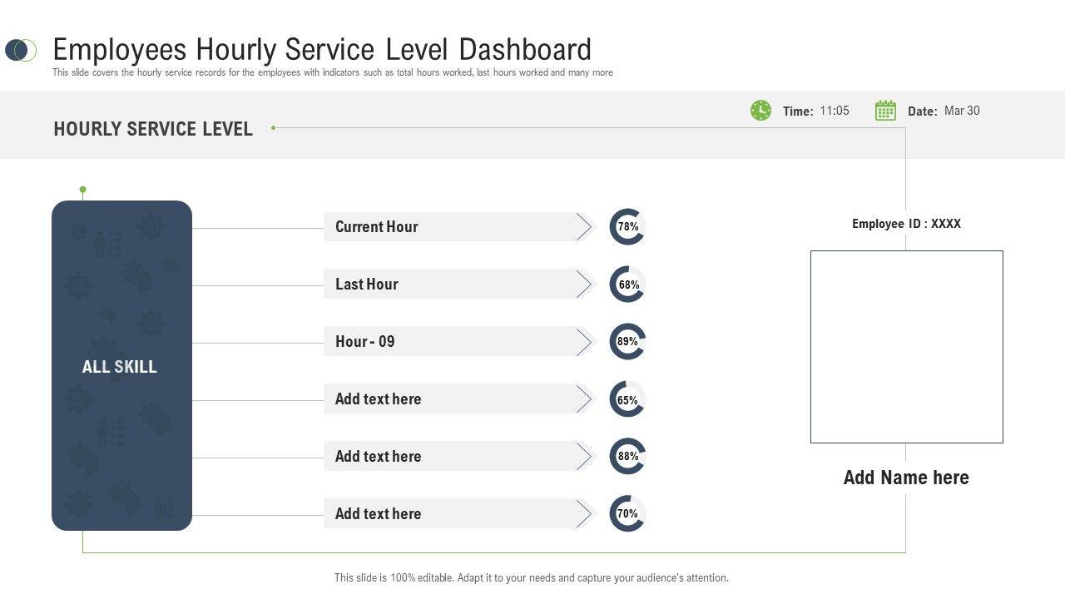Click the empty employee photo placeholder
The width and height of the screenshot is (1065, 599).
click(906, 347)
